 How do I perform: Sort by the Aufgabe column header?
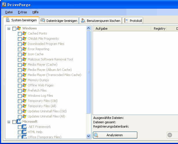tap(121, 29)
